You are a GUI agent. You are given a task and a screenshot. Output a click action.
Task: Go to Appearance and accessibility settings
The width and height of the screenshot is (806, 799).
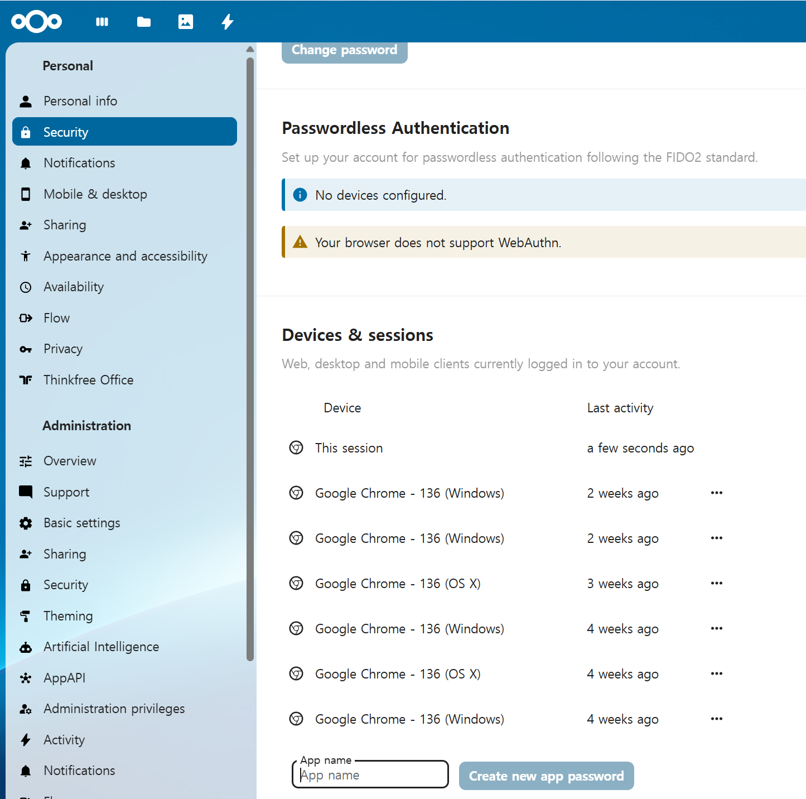[124, 256]
